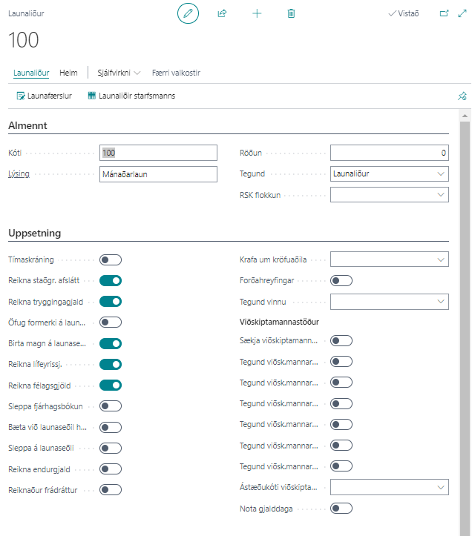Disable Reikna tryggingagjald toggle
Image resolution: width=472 pixels, height=536 pixels.
coord(111,301)
